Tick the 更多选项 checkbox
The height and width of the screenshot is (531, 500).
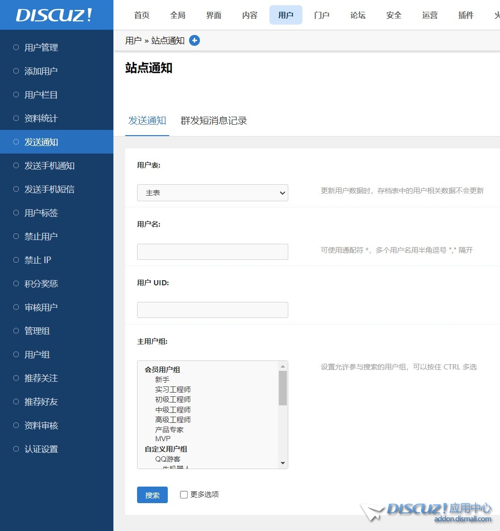coord(184,495)
